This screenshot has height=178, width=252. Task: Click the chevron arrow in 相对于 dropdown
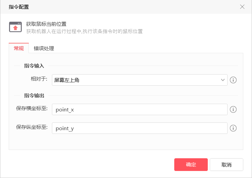(x=223, y=80)
